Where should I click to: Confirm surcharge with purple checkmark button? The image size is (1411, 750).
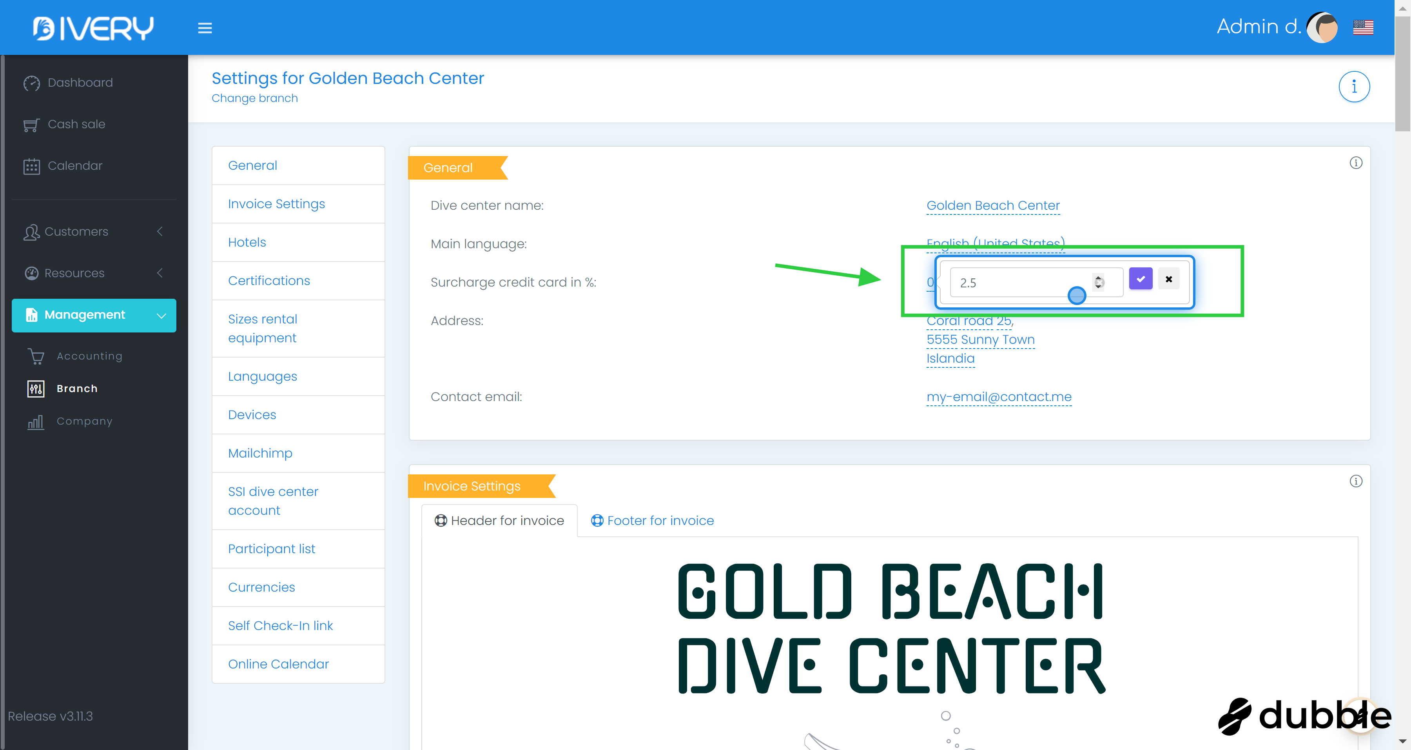[1141, 279]
